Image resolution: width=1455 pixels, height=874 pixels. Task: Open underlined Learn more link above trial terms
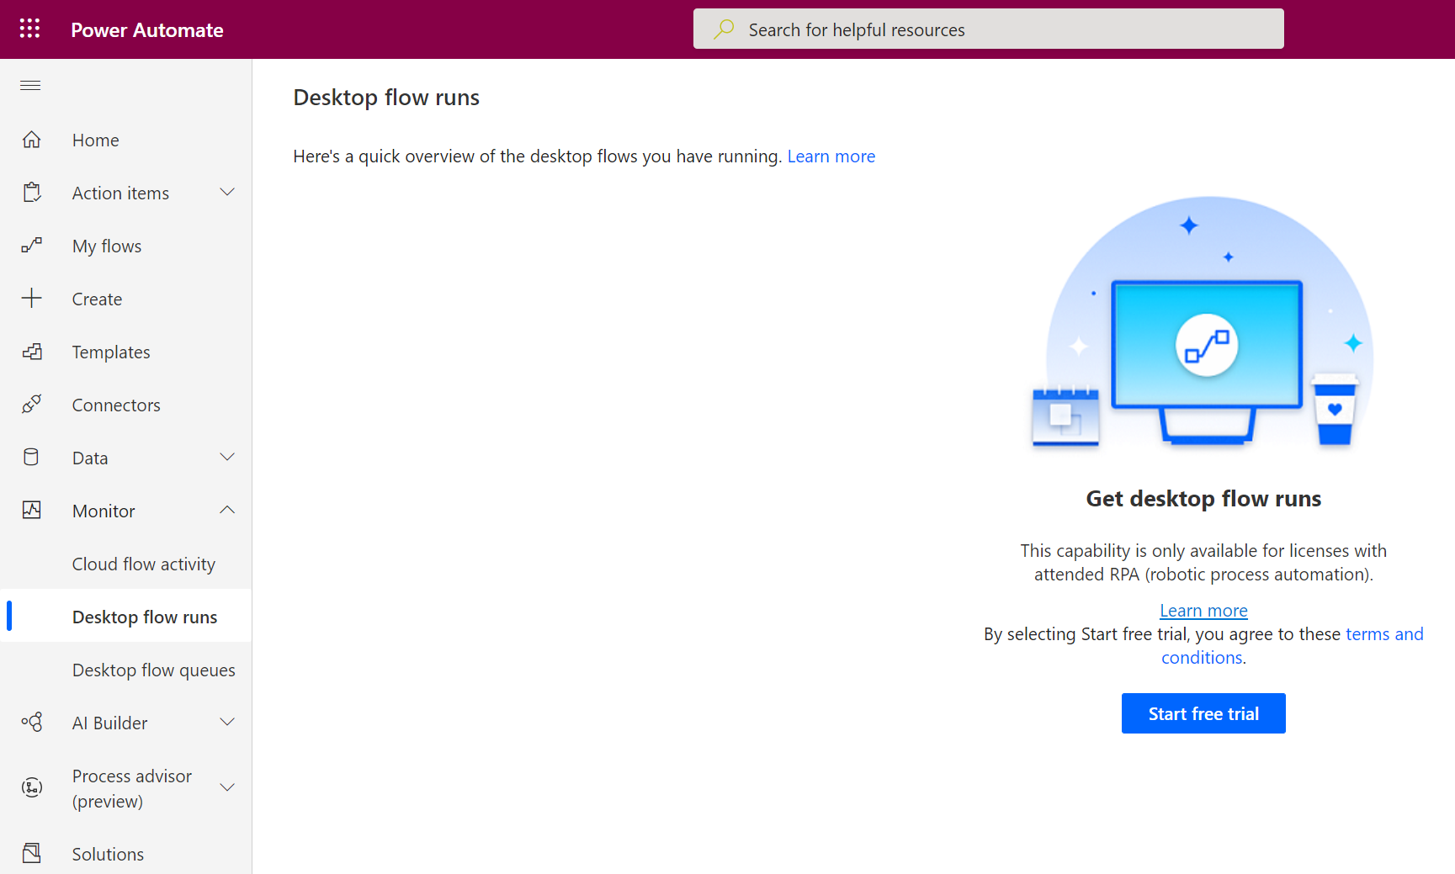[x=1203, y=611]
